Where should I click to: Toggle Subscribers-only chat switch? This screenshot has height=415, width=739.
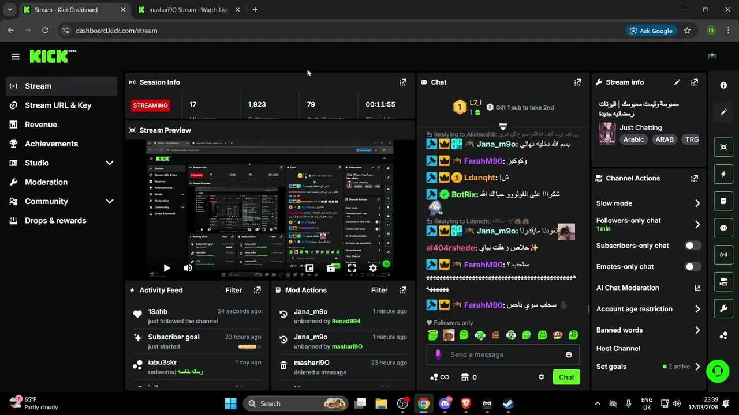pos(693,246)
